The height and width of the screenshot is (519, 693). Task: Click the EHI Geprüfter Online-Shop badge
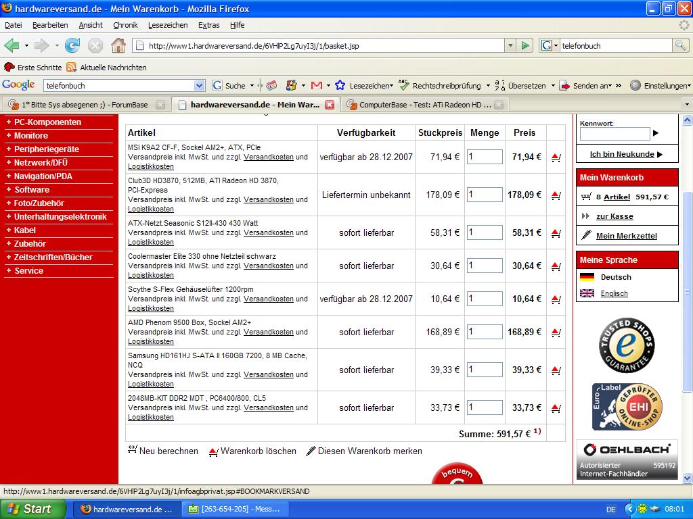[x=627, y=407]
